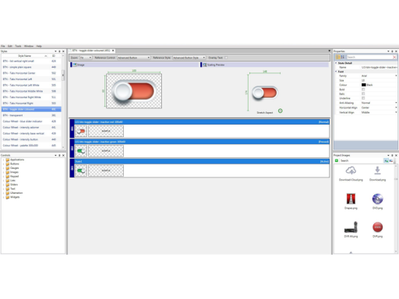Open the Edit menu
Image resolution: width=399 pixels, height=299 pixels.
click(x=10, y=46)
